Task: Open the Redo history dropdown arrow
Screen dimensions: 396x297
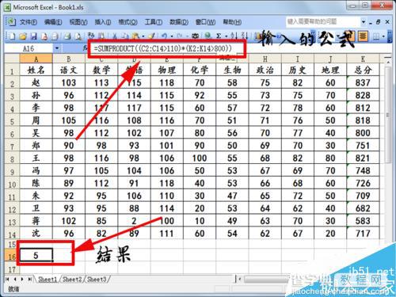Action: pos(187,36)
